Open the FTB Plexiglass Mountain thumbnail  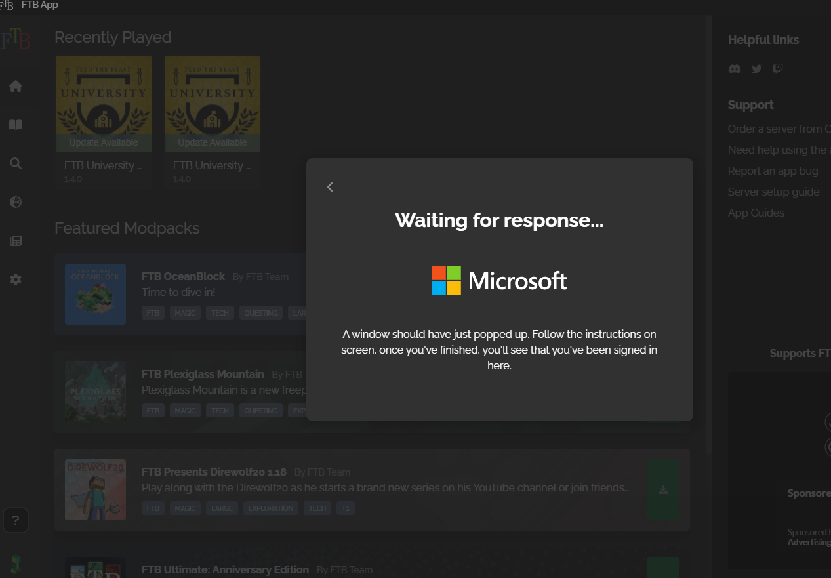pos(95,392)
